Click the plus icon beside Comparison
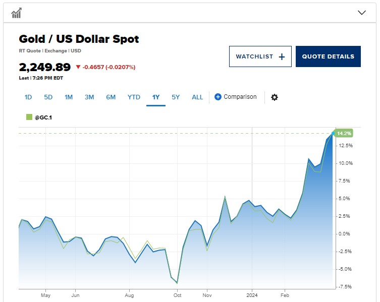The height and width of the screenshot is (302, 380). [218, 97]
